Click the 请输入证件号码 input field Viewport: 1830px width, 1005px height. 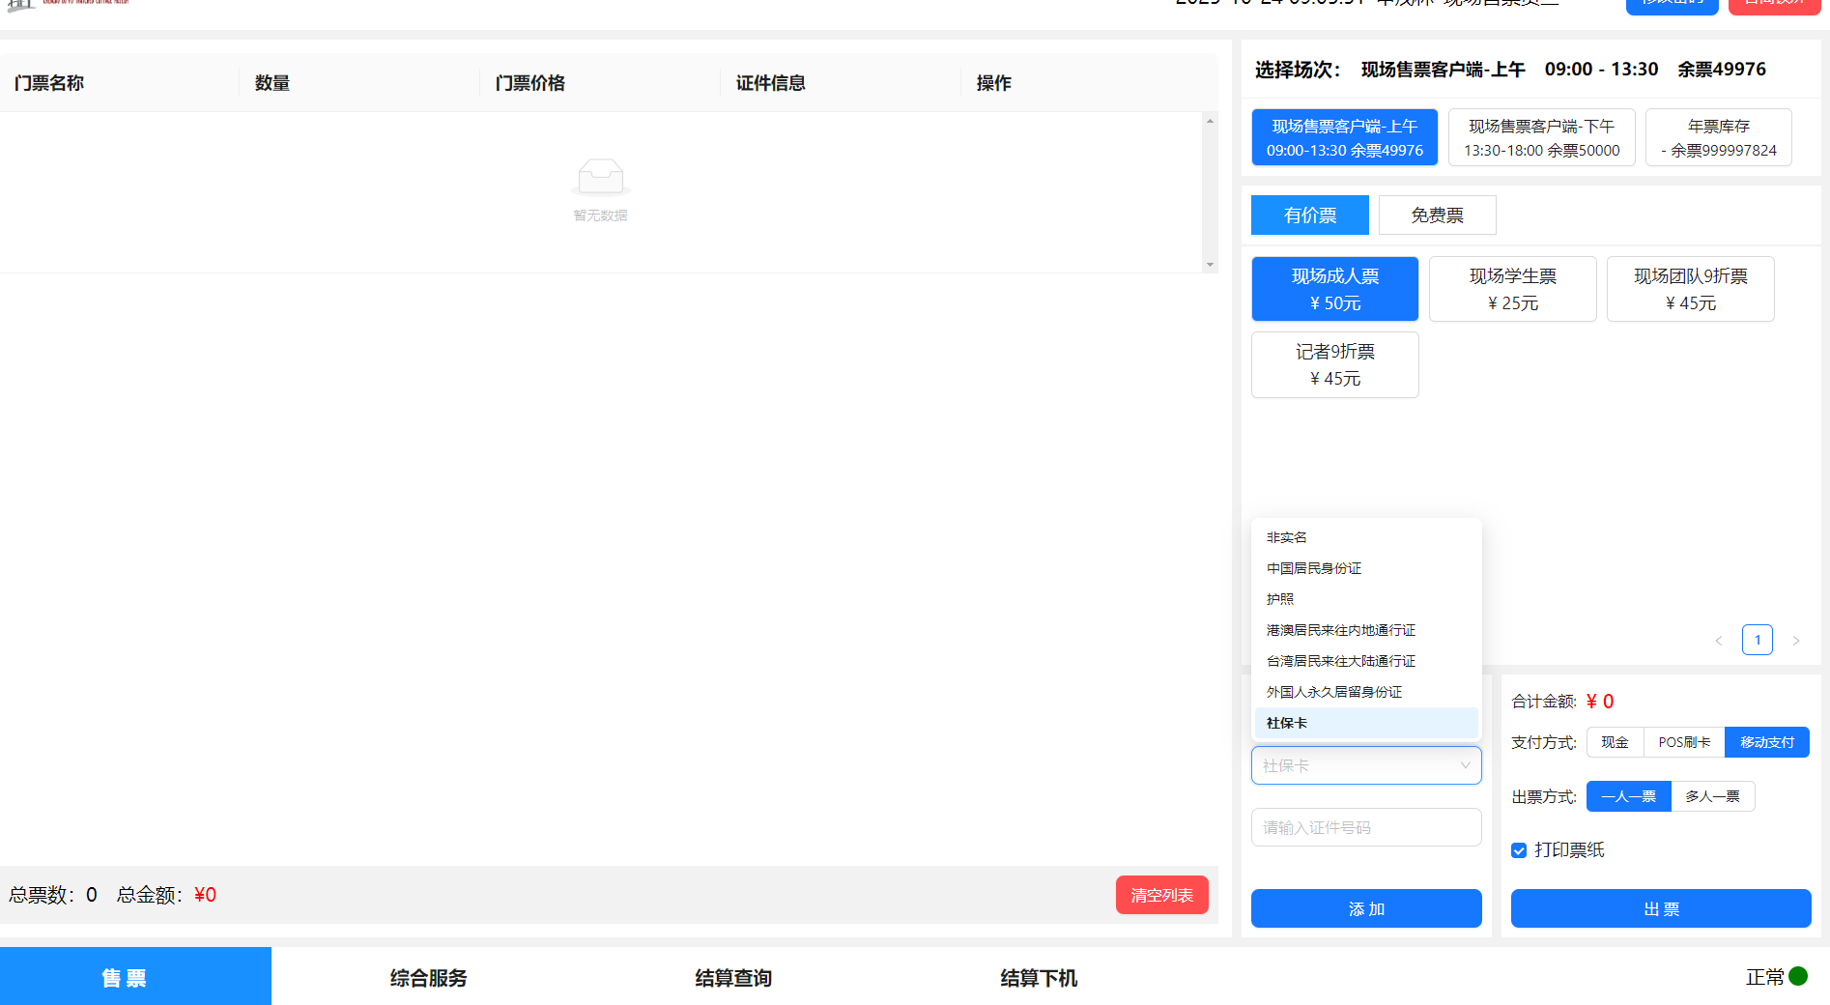[1365, 828]
